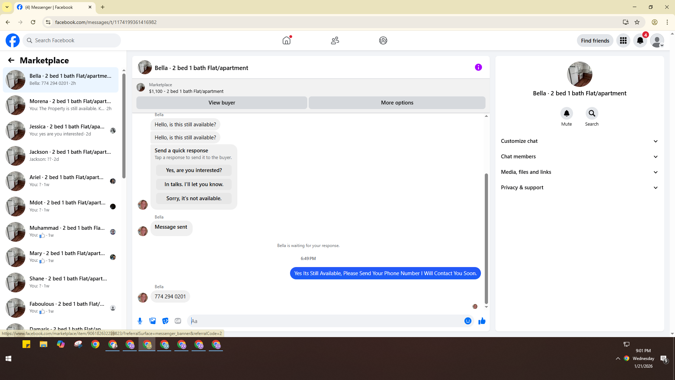Click the More options button

(x=397, y=103)
